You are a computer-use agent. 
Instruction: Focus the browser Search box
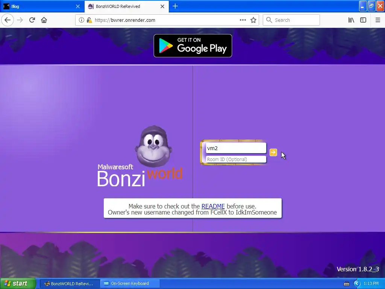point(291,20)
